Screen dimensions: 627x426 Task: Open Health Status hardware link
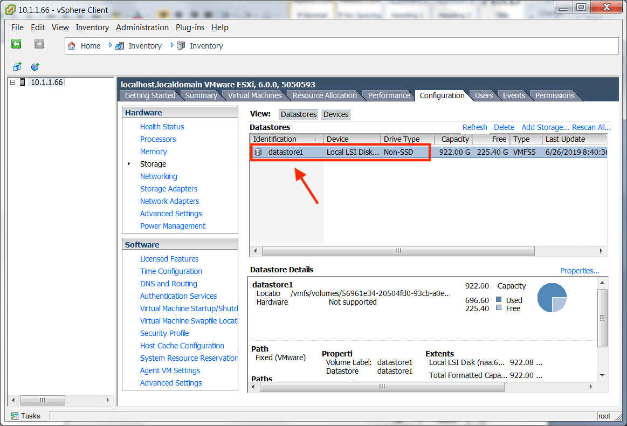pyautogui.click(x=162, y=127)
